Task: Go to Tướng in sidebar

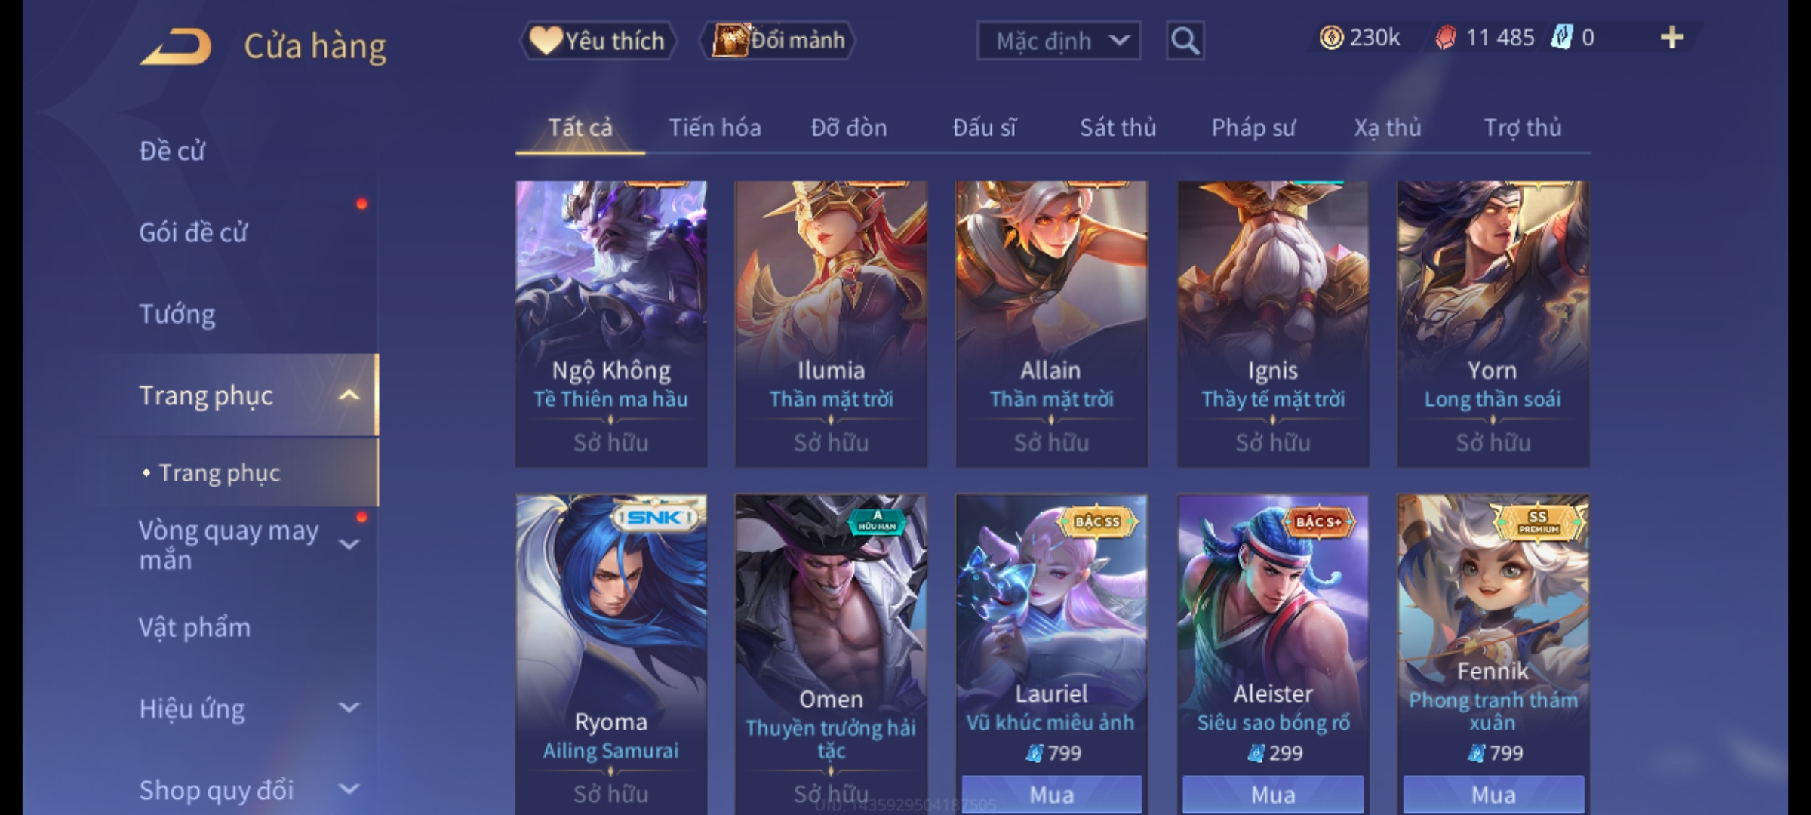Action: pyautogui.click(x=177, y=314)
